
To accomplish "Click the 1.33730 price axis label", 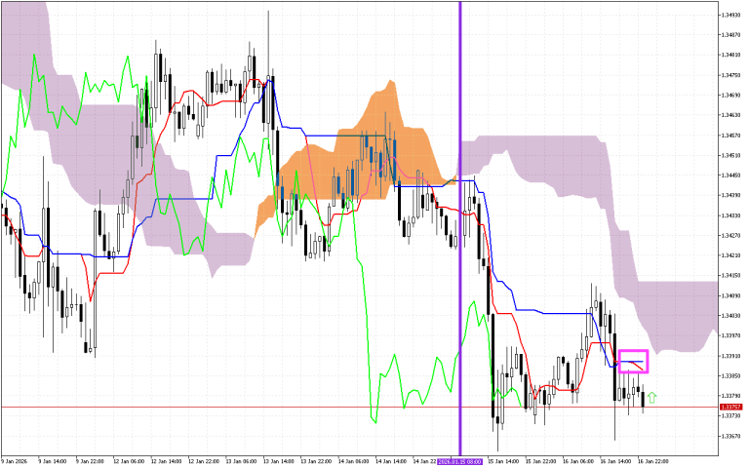I will 731,416.
